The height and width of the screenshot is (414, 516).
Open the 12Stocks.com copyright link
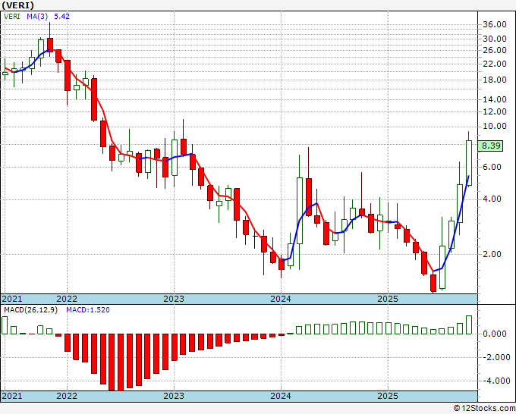click(x=484, y=409)
